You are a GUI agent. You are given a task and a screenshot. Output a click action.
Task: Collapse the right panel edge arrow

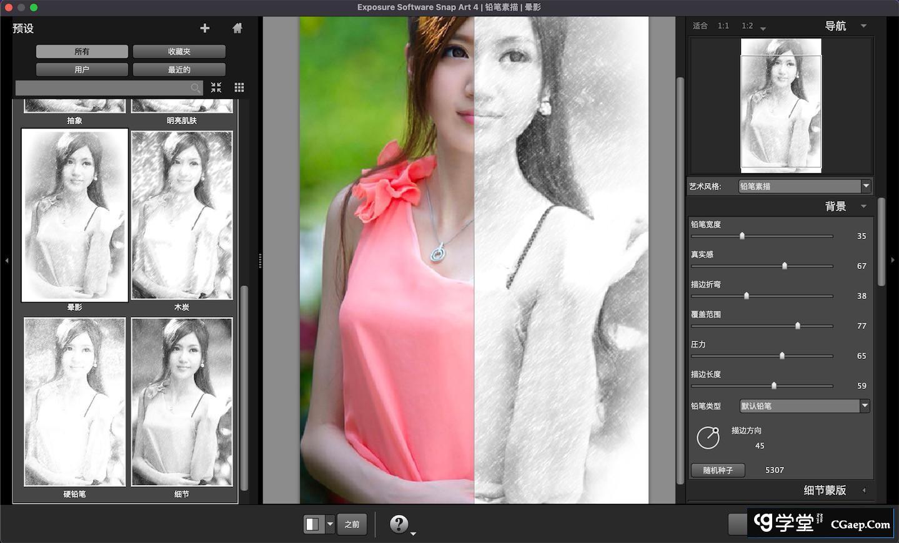893,260
